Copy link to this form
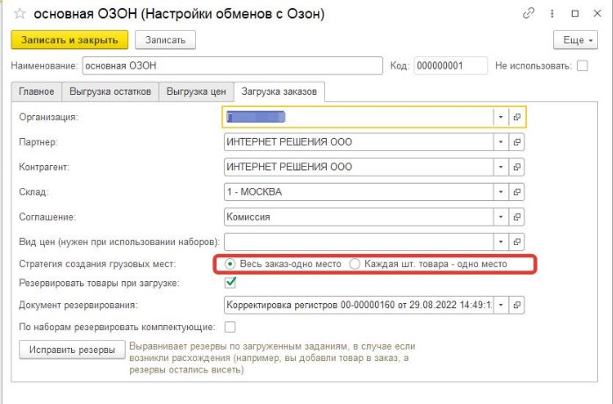613x404 pixels. point(529,14)
